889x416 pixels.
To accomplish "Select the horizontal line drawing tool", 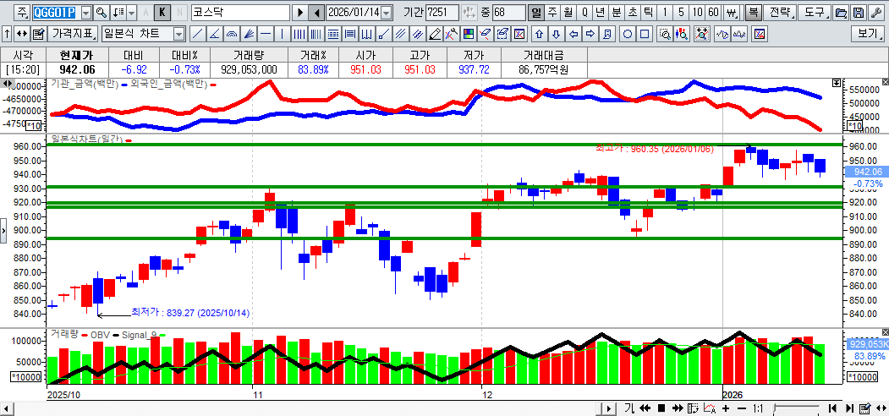I will coord(265,34).
